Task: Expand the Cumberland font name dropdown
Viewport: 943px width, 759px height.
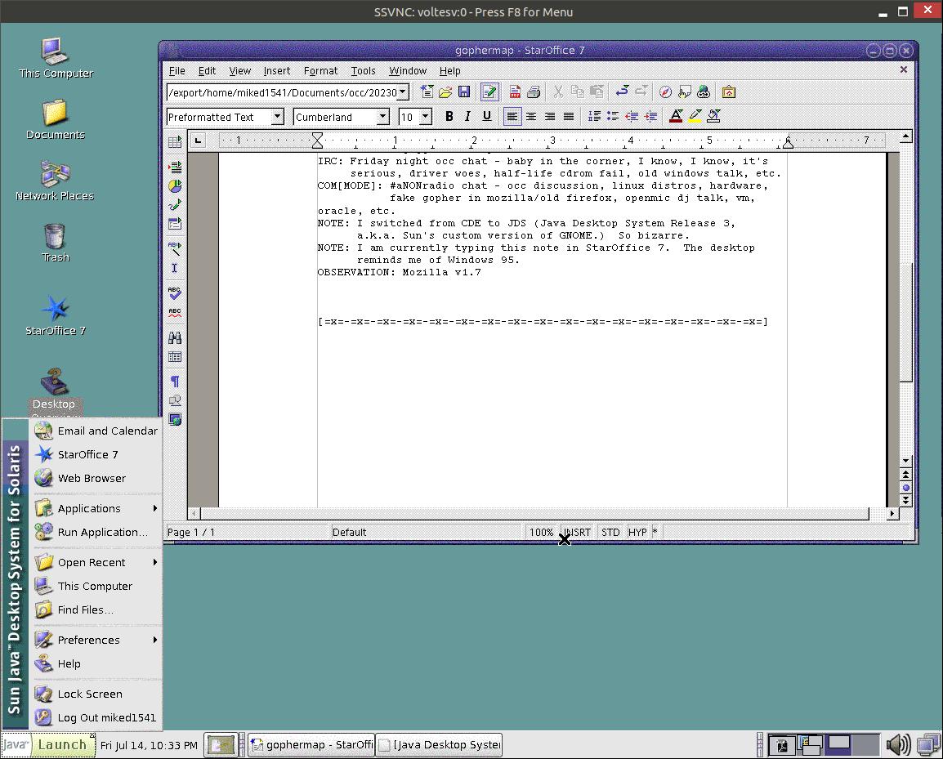Action: point(382,117)
